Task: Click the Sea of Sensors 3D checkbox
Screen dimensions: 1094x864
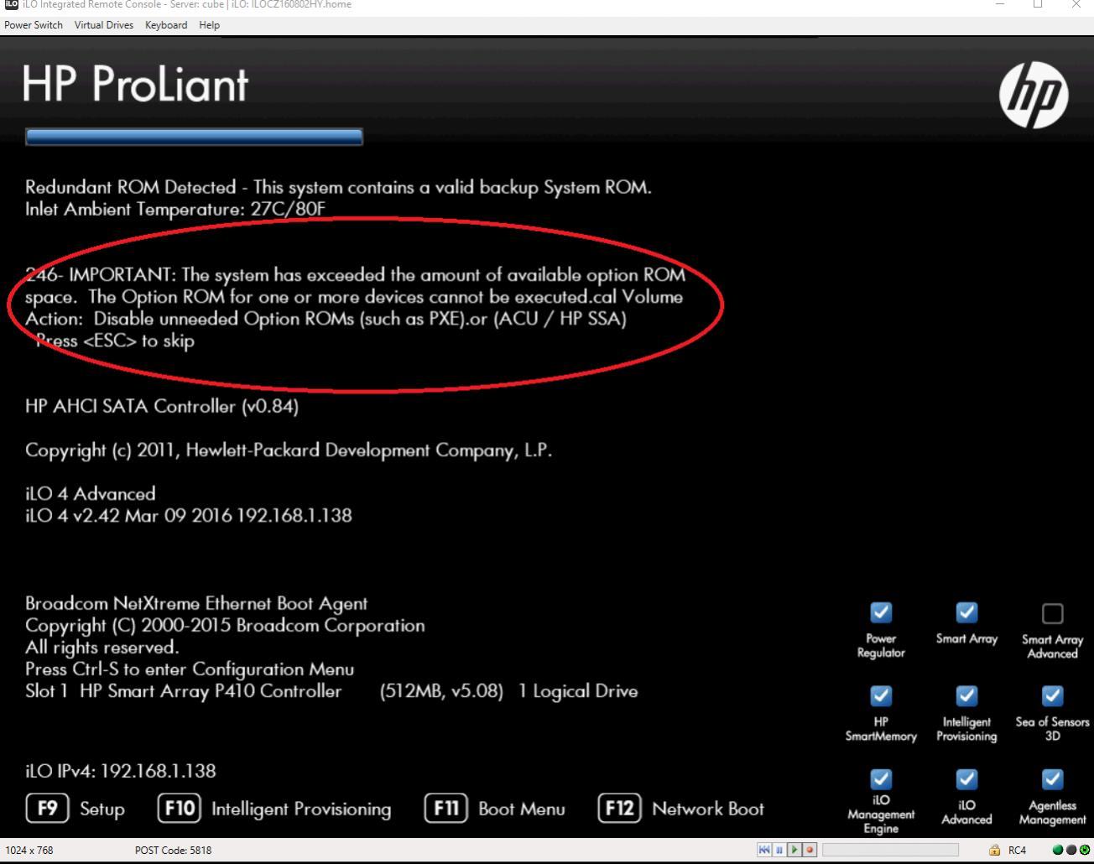Action: (1052, 695)
